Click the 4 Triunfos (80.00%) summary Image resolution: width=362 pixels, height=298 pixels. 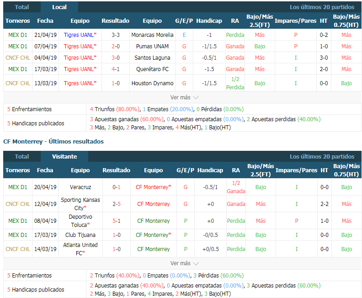point(115,109)
